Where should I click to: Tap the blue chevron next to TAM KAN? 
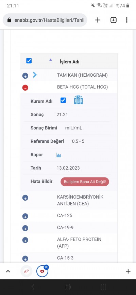coord(35,75)
